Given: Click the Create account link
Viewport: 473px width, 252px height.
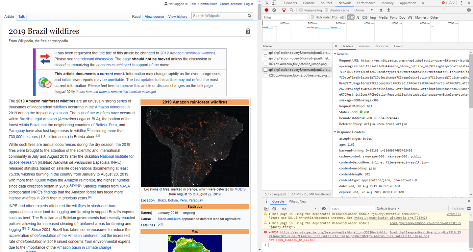Looking at the screenshot, I should point(231,4).
